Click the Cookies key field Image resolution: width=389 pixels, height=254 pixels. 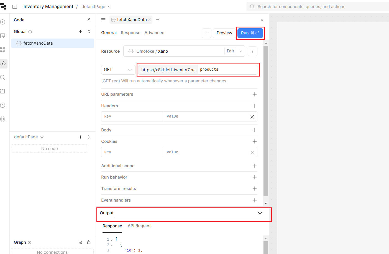[x=132, y=152]
